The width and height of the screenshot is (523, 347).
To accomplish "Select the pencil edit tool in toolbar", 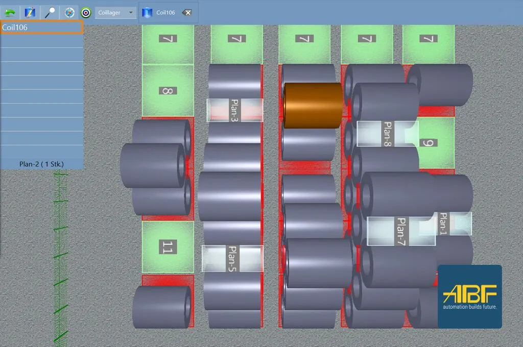I will (30, 12).
